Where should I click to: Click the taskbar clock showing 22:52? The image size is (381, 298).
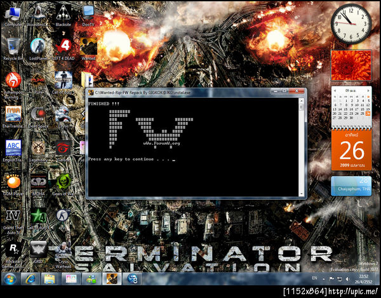[x=363, y=279]
